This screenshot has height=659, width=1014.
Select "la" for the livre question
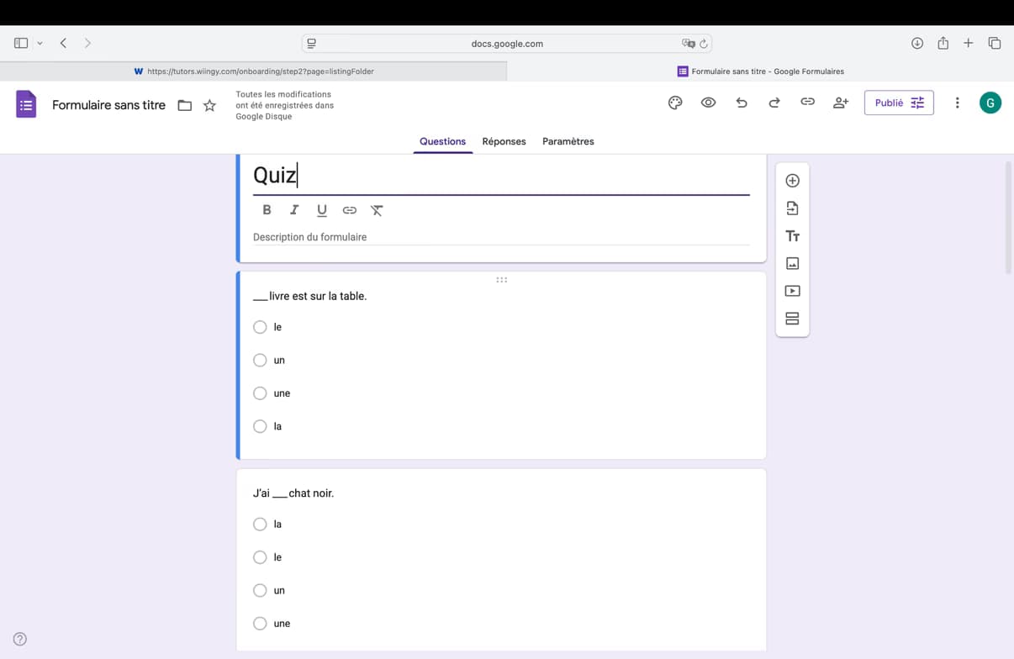pos(261,426)
